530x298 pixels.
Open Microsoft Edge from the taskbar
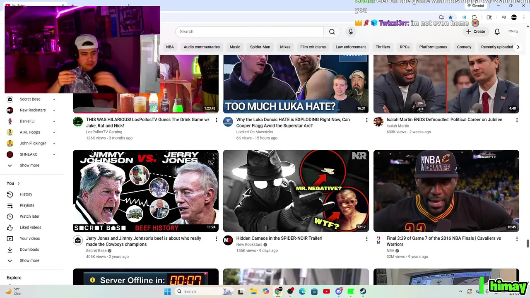click(302, 291)
